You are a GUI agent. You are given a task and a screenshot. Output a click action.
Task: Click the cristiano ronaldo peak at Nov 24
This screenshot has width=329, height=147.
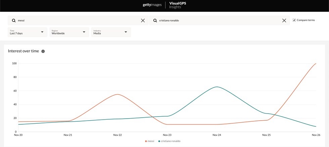(217, 87)
